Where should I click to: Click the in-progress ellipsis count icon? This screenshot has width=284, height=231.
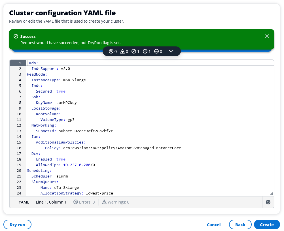pos(158,52)
